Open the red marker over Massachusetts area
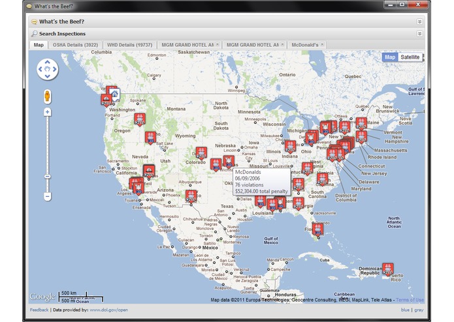 (361, 137)
